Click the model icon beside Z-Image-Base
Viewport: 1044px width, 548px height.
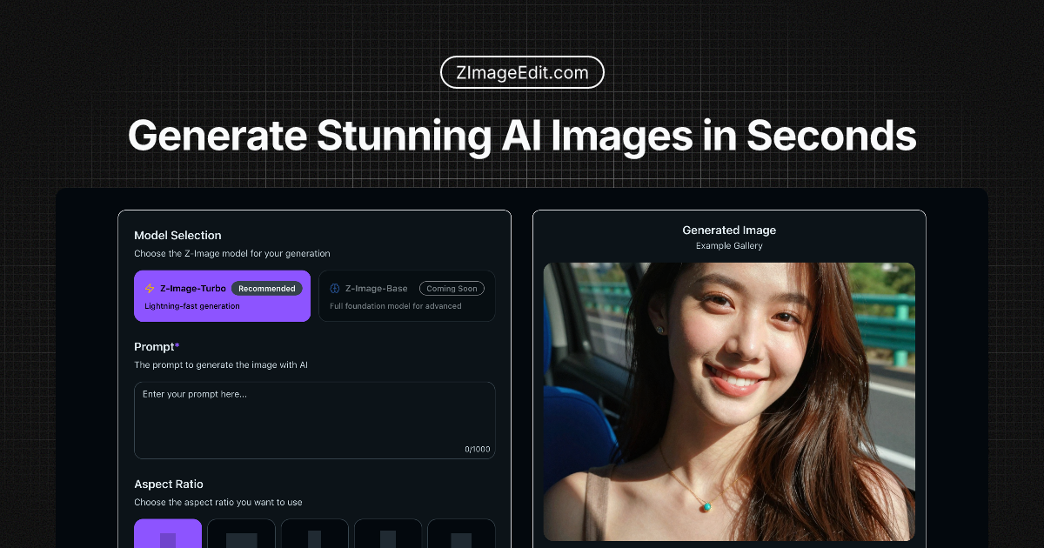(334, 288)
